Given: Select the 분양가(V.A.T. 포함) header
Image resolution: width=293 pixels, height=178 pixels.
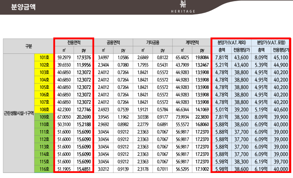Looking at the screenshot, I should (271, 43).
